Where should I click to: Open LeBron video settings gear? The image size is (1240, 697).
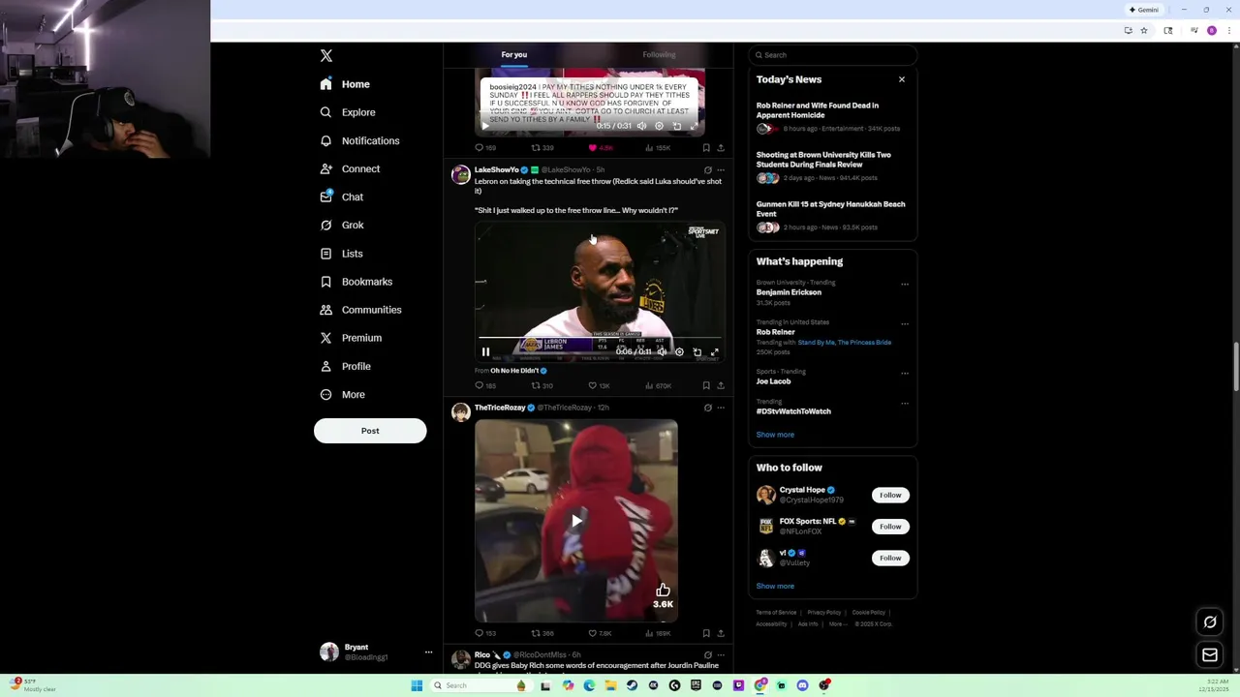679,352
